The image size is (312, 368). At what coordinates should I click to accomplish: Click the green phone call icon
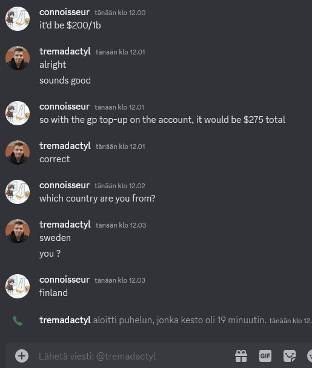click(18, 321)
